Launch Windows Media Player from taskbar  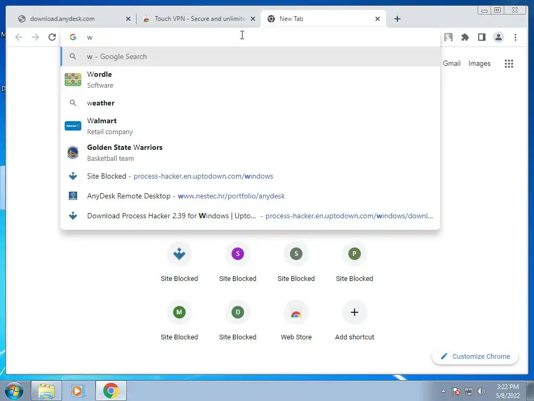[78, 391]
